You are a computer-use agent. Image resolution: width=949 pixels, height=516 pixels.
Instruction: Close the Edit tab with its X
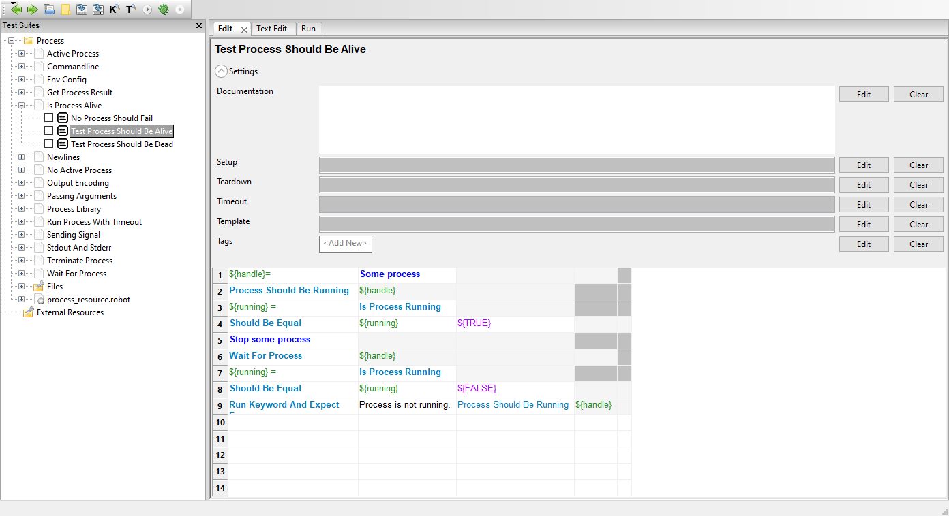pyautogui.click(x=244, y=29)
